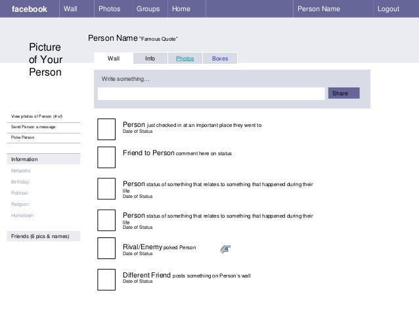419x315 pixels.
Task: Click the Religion field label
Action: [x=20, y=205]
